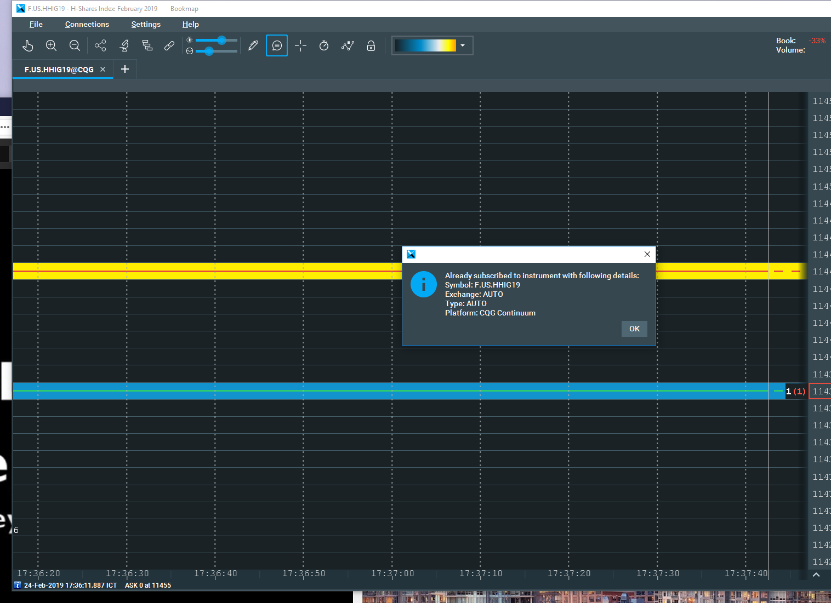The width and height of the screenshot is (831, 603).
Task: Close the F.US.HHIG19@CQG tab
Action: coord(103,70)
